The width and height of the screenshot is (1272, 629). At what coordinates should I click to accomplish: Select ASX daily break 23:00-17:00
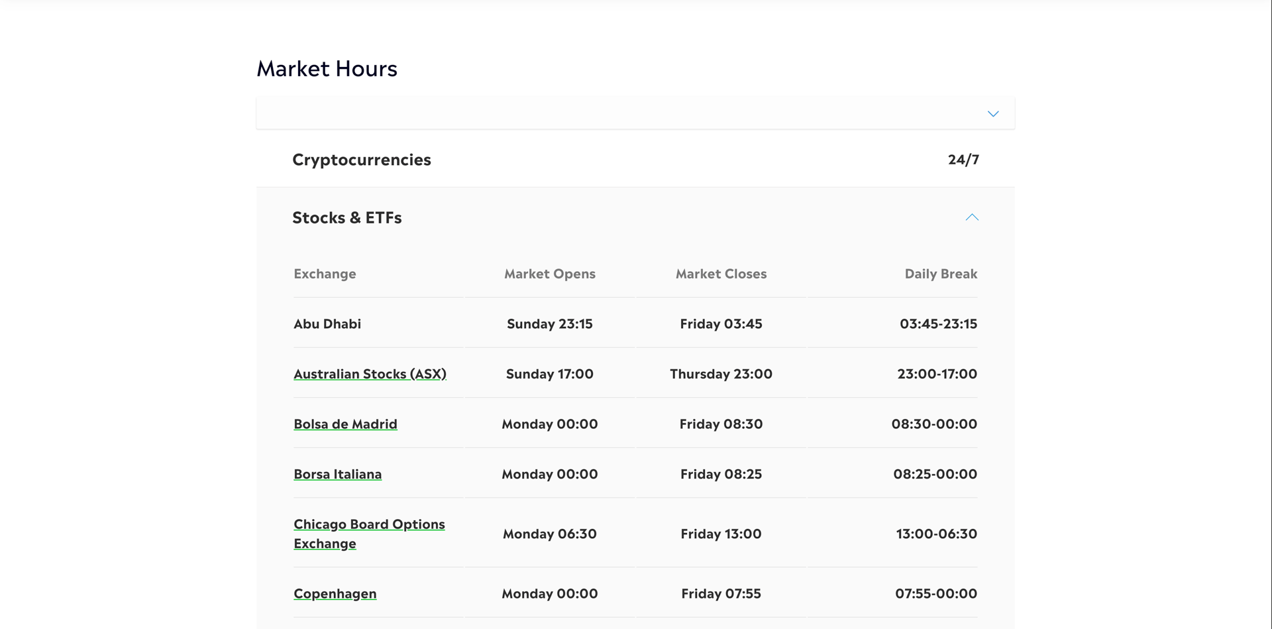[x=937, y=374]
